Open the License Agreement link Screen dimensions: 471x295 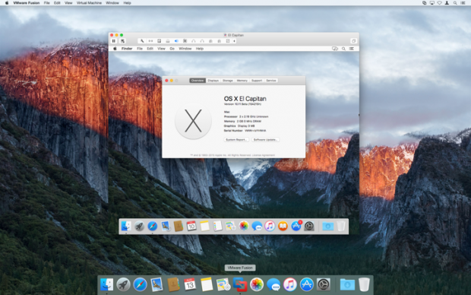point(264,155)
